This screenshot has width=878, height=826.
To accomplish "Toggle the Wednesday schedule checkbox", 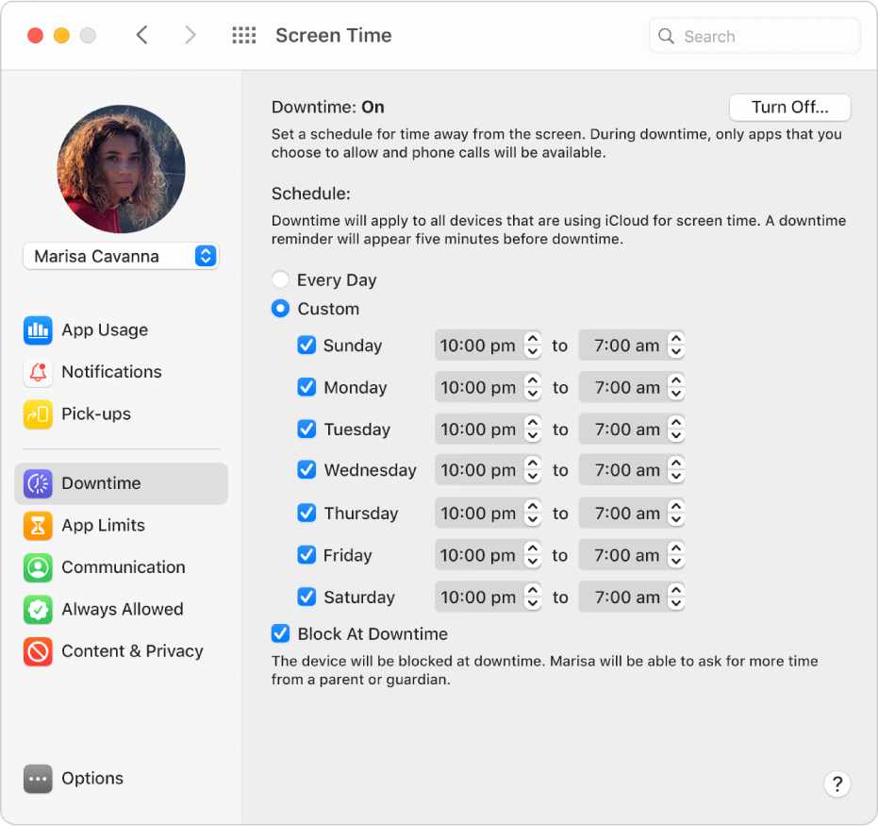I will [306, 470].
